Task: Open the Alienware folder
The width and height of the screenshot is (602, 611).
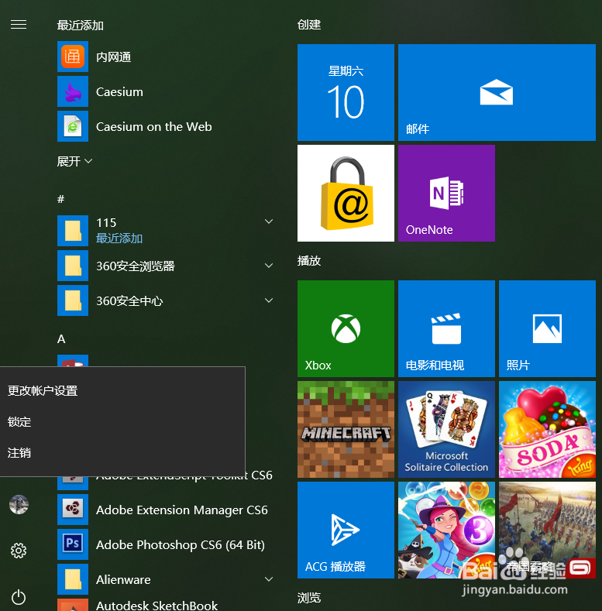Action: pyautogui.click(x=166, y=579)
